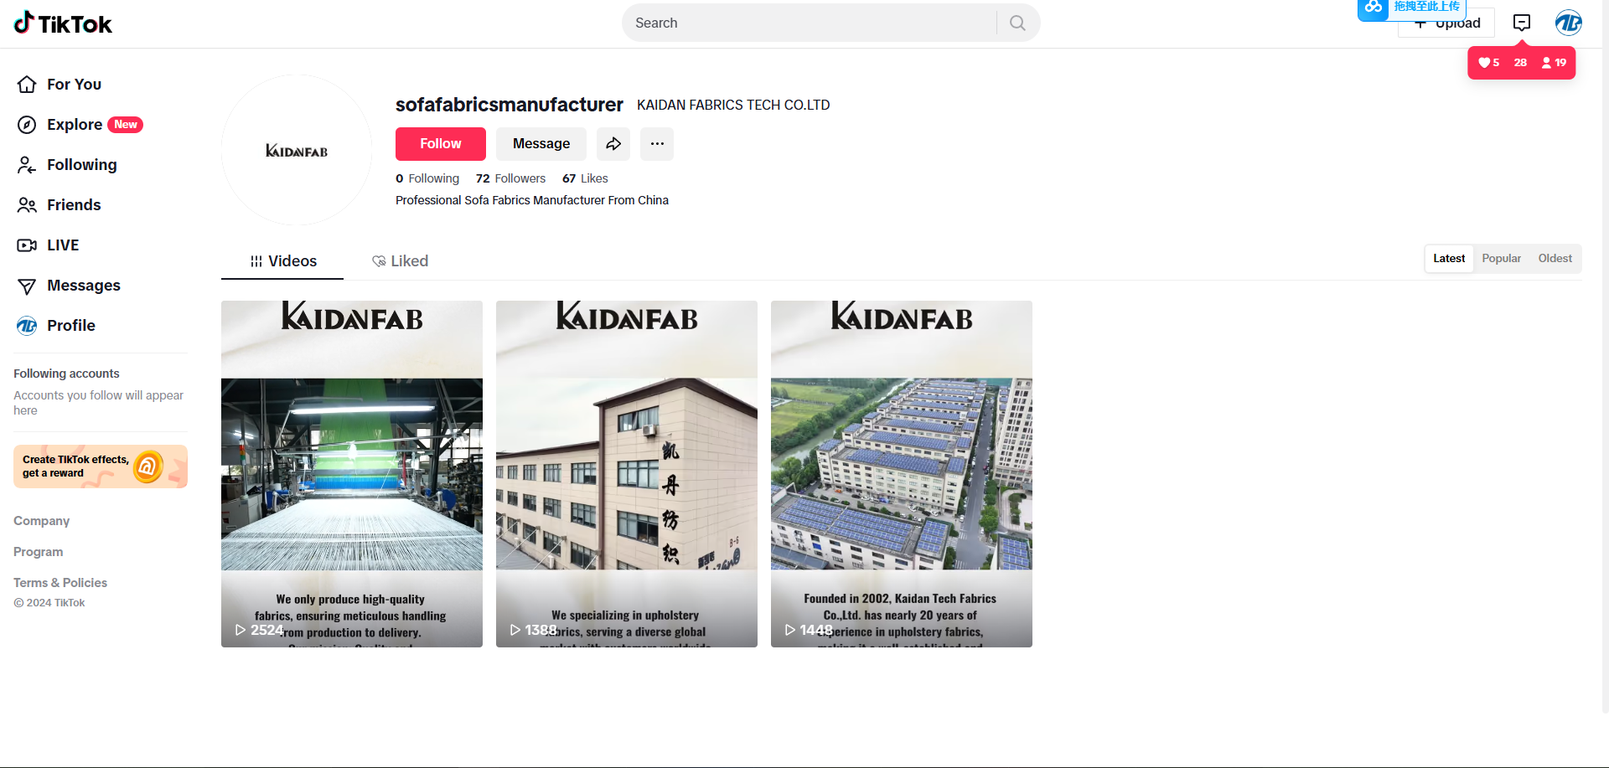
Task: Click the sofafabricsmanufacturer username
Action: click(x=510, y=105)
